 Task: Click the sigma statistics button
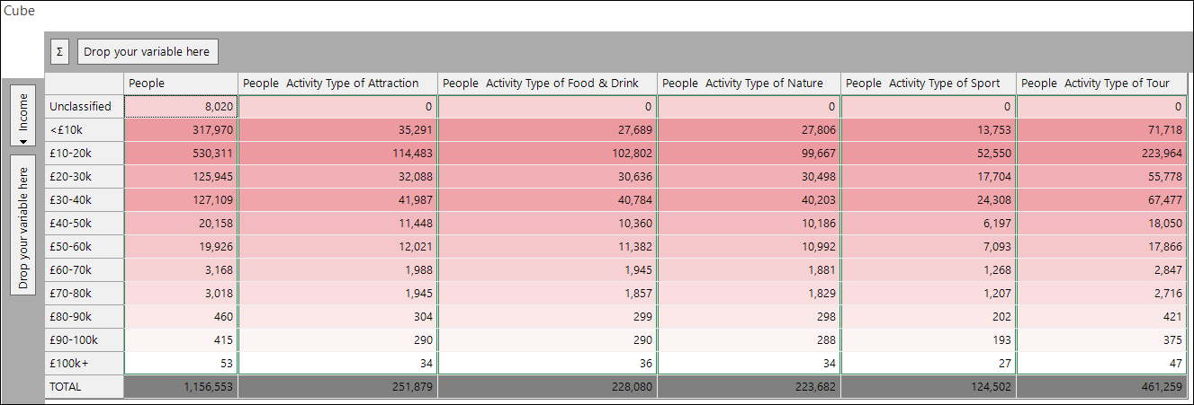[59, 52]
